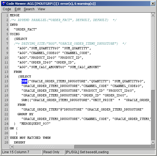Click the horizontal scrollbar thumb
This screenshot has width=157, height=156.
click(44, 147)
